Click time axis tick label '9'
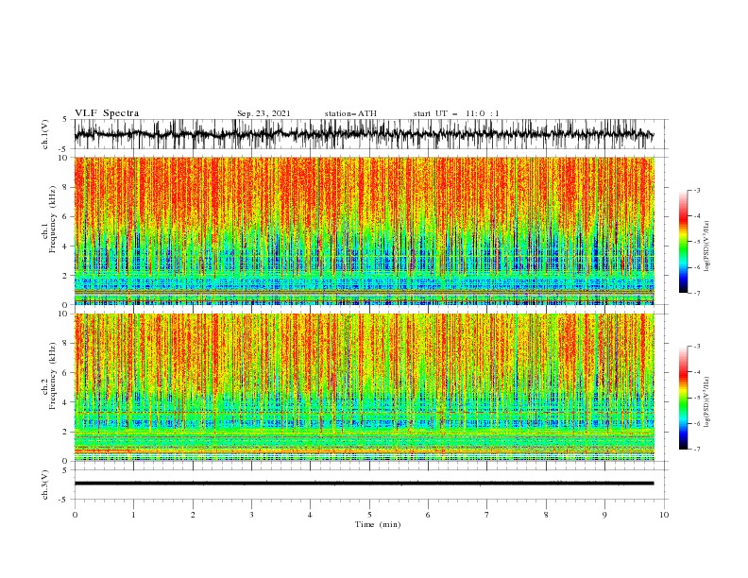 [604, 515]
